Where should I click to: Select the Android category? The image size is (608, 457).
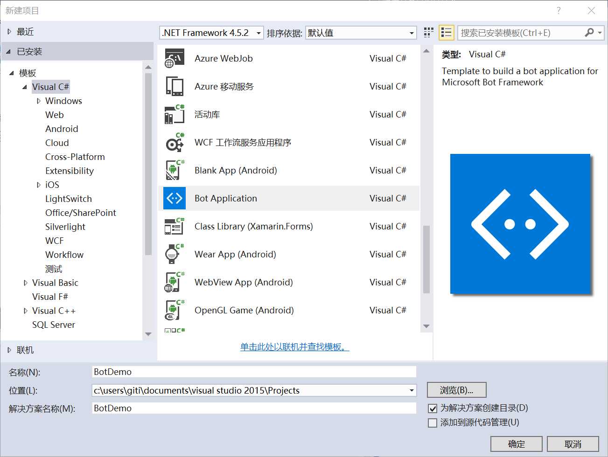click(x=62, y=129)
